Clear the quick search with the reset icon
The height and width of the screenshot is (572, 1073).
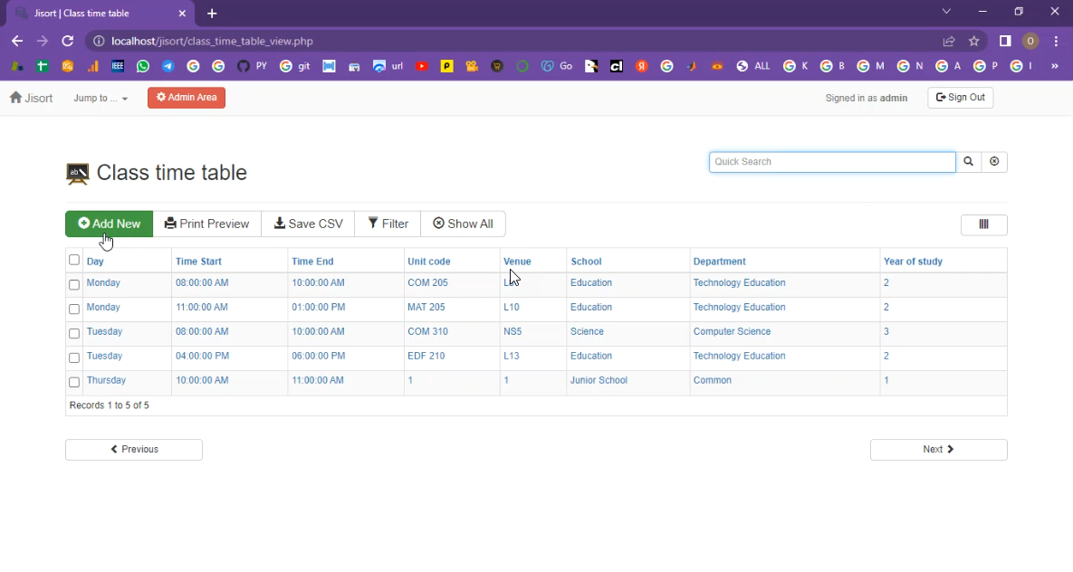click(994, 162)
